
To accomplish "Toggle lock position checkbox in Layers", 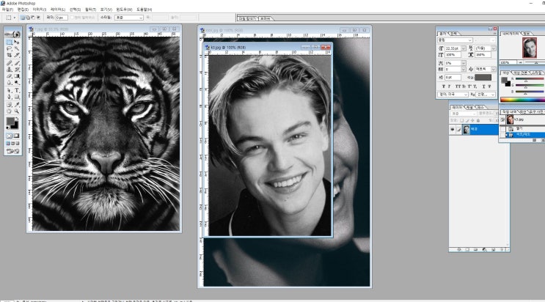I will click(x=472, y=120).
